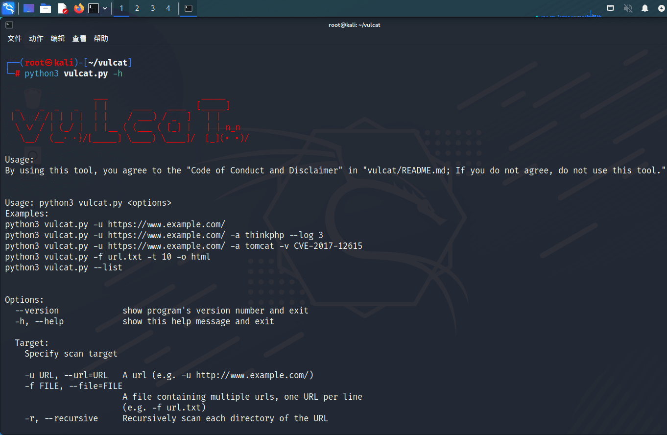Screen dimensions: 667x435
Task: Open the Kali applications menu
Action: [x=8, y=8]
